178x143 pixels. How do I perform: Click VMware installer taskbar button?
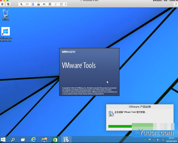coord(66,139)
